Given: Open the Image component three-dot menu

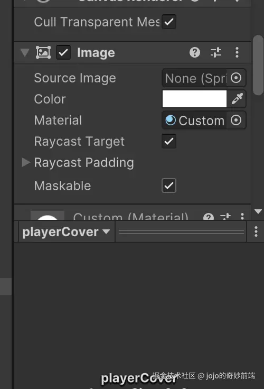Looking at the screenshot, I should coord(237,52).
